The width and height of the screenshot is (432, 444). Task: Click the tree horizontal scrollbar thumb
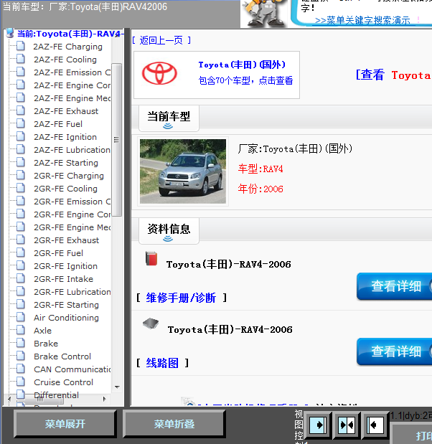click(39, 400)
